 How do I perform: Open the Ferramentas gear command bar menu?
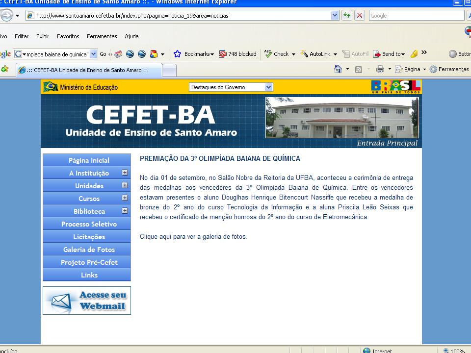(x=449, y=69)
